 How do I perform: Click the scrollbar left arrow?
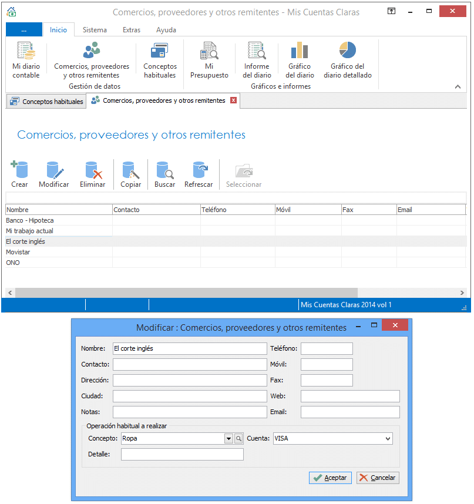coord(10,293)
